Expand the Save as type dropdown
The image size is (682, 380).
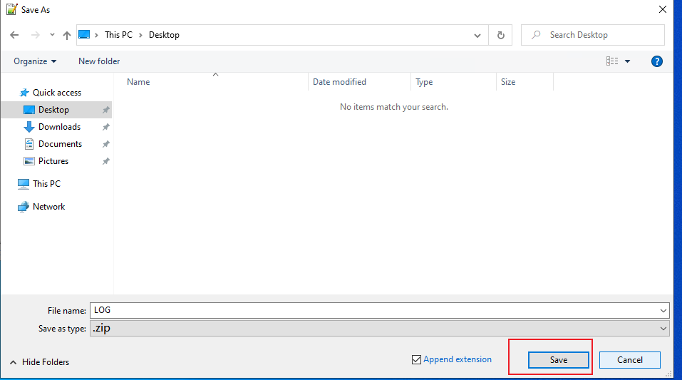click(x=663, y=329)
